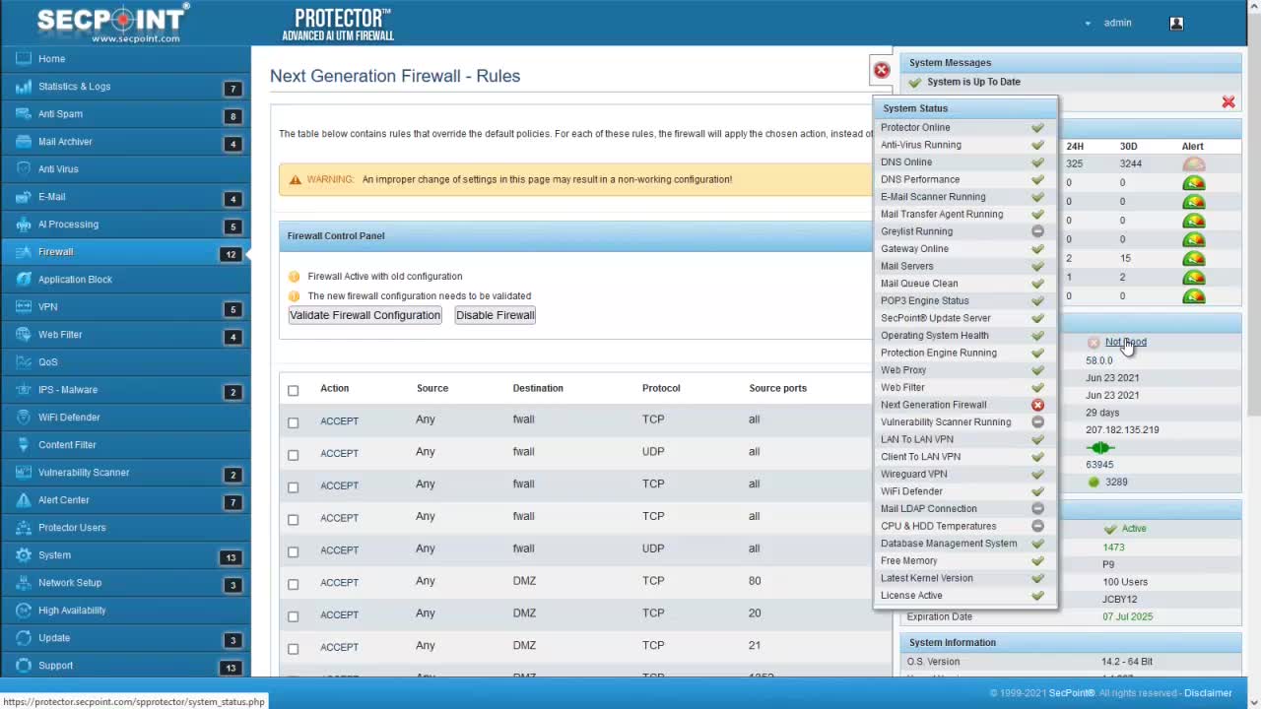Check the DMZ TCP port 20 rule
Viewport: 1261px width, 709px height.
293,616
